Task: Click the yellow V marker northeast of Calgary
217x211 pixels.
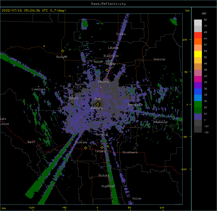Action: 108,146
